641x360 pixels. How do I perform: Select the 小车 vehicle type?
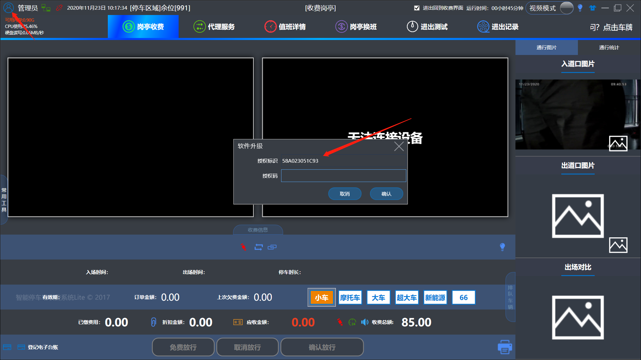322,297
